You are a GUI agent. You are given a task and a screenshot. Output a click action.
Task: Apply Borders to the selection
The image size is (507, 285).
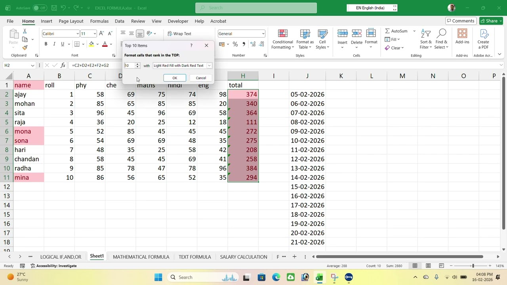77,44
